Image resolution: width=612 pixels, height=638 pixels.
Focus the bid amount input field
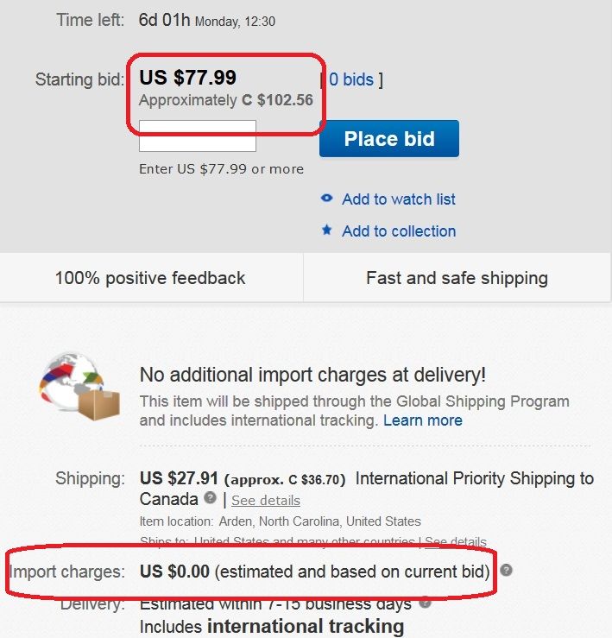[x=198, y=136]
